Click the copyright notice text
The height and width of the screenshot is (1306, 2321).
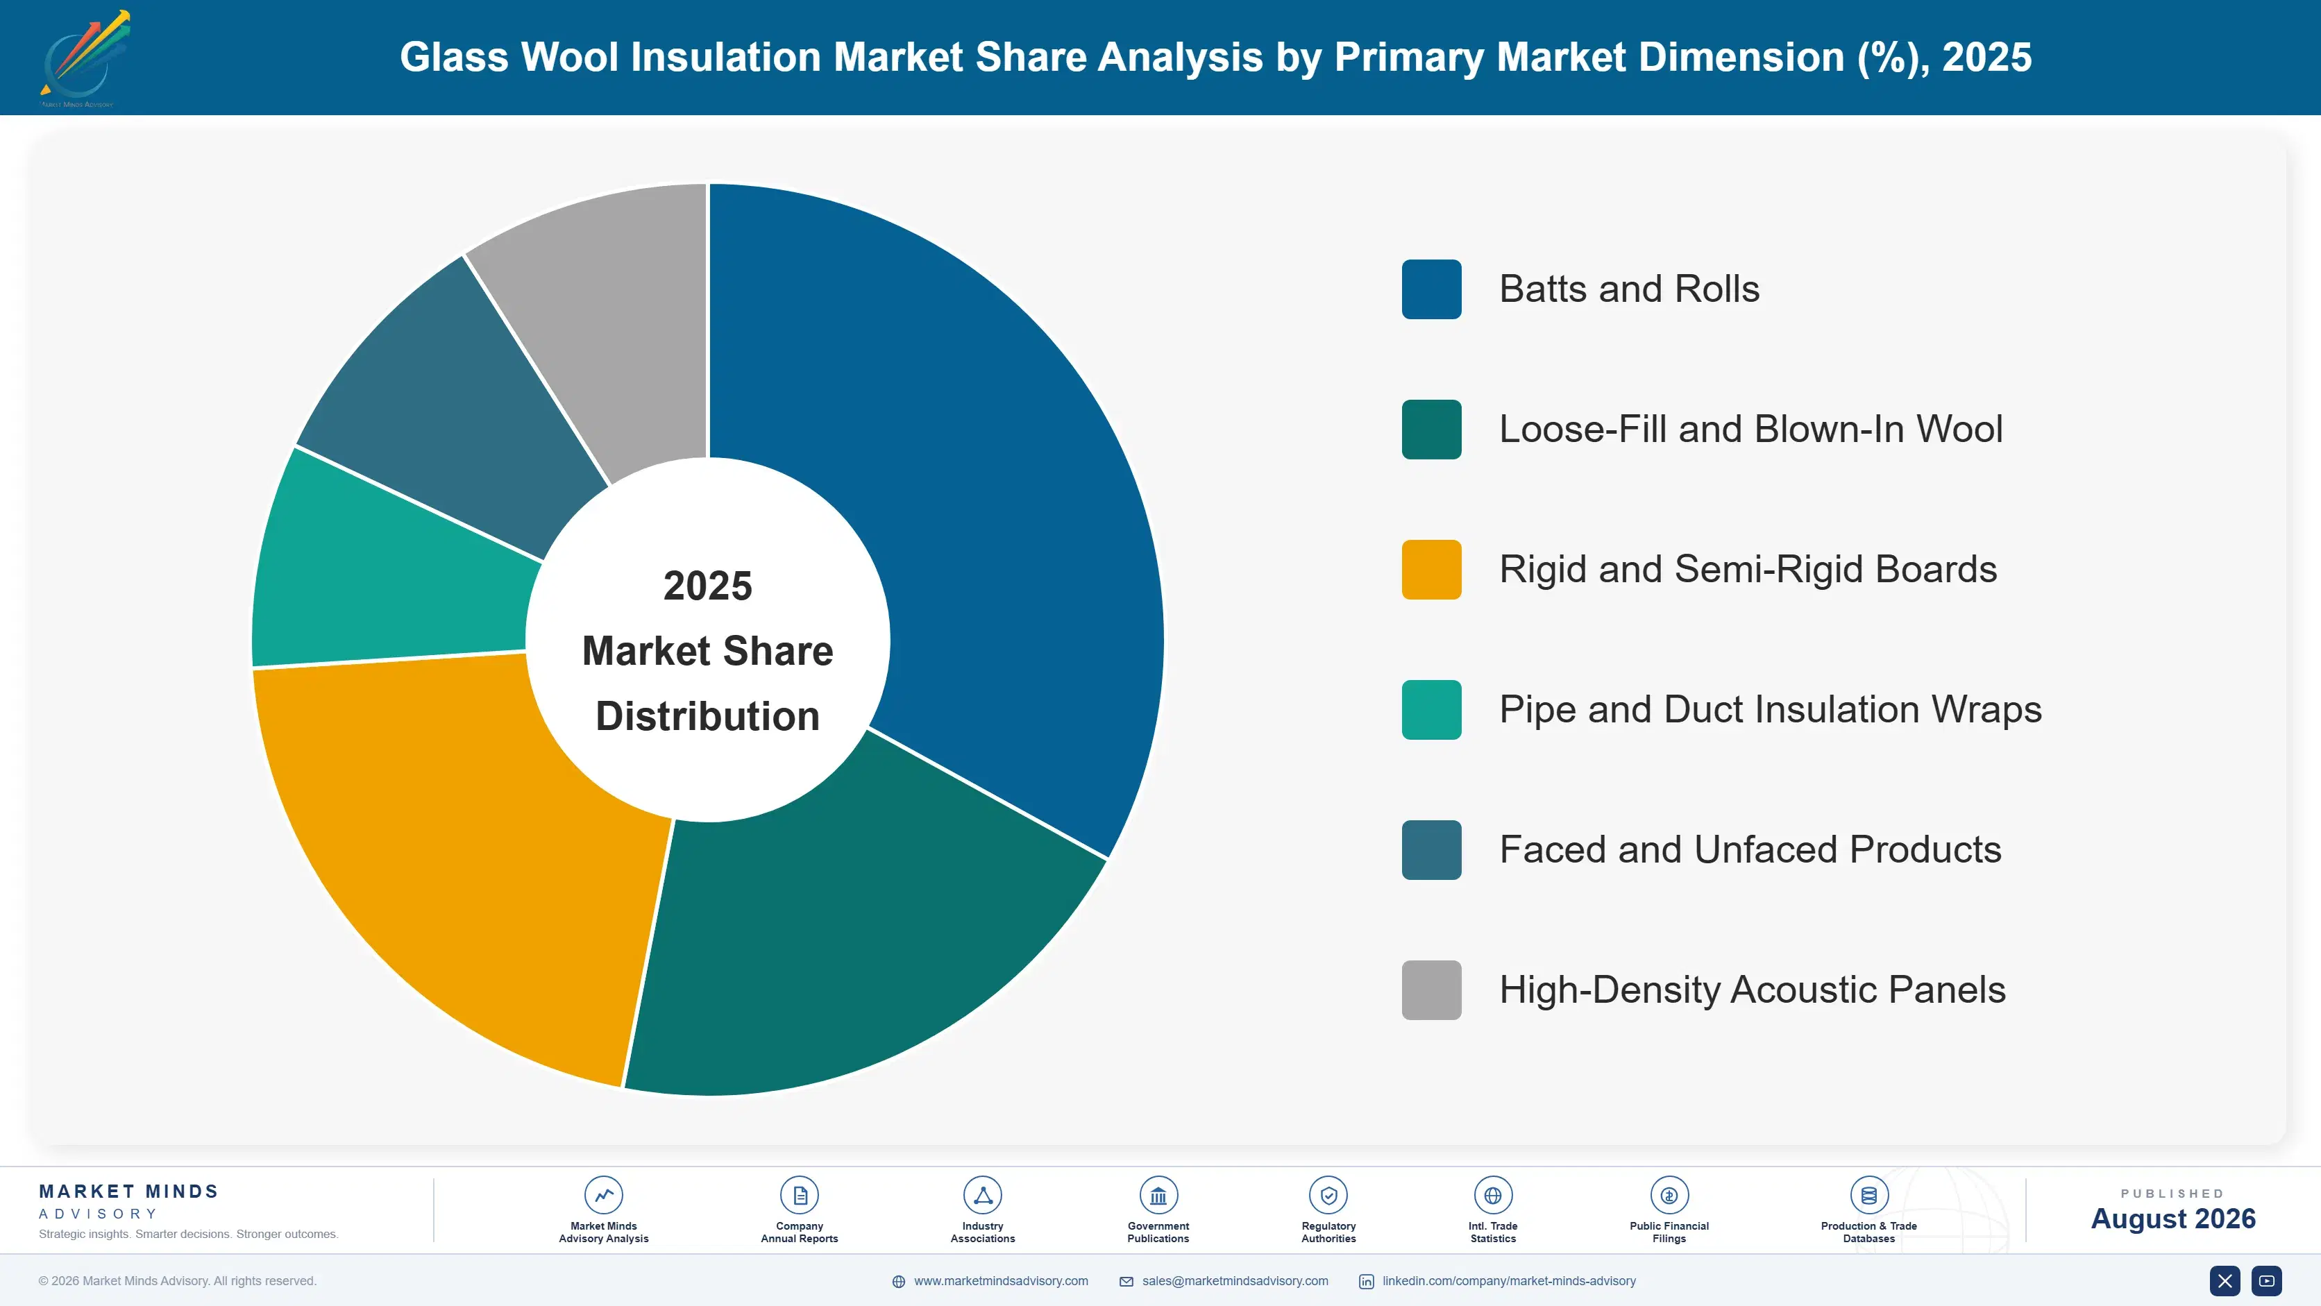[x=178, y=1281]
